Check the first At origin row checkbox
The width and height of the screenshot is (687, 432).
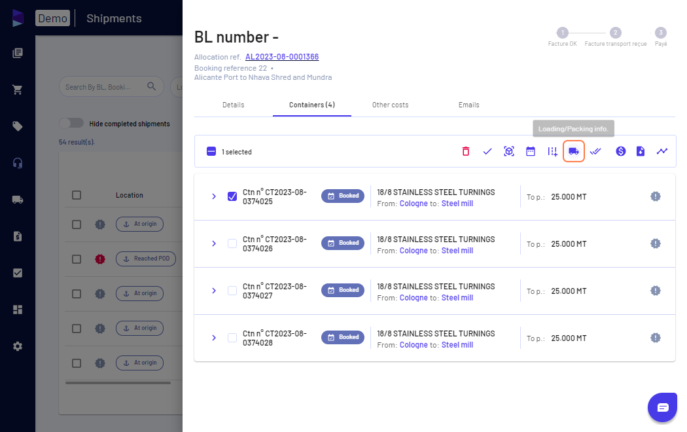tap(77, 225)
